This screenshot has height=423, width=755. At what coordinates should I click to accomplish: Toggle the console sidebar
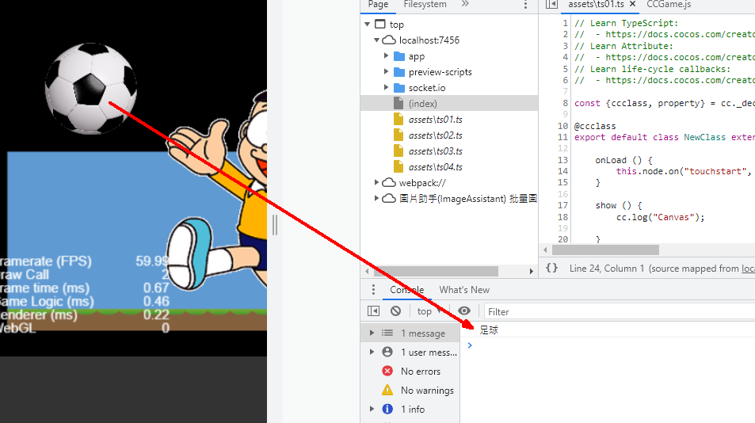tap(373, 311)
